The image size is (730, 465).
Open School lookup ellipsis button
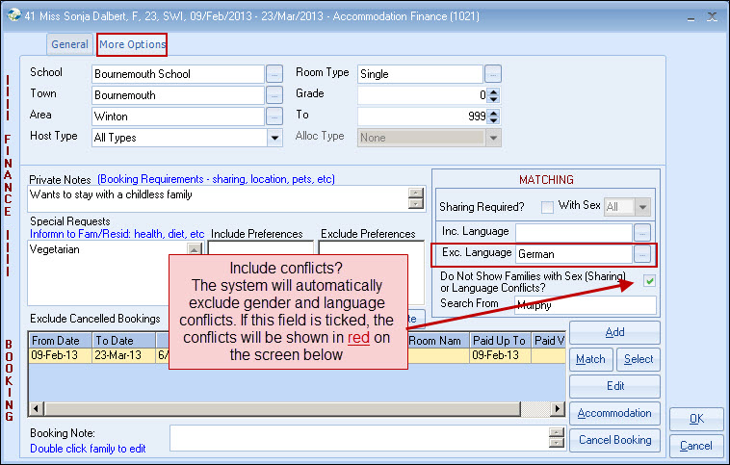274,74
